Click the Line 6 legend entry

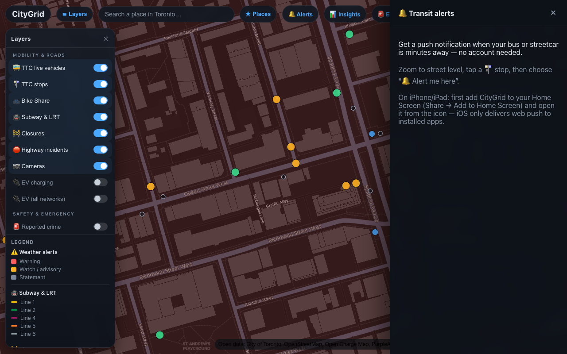tap(23, 334)
